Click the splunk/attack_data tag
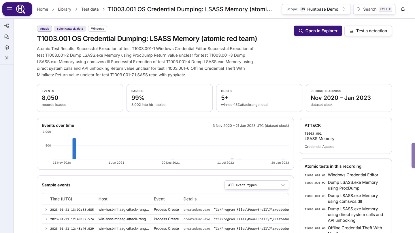The height and width of the screenshot is (233, 415). click(x=70, y=28)
